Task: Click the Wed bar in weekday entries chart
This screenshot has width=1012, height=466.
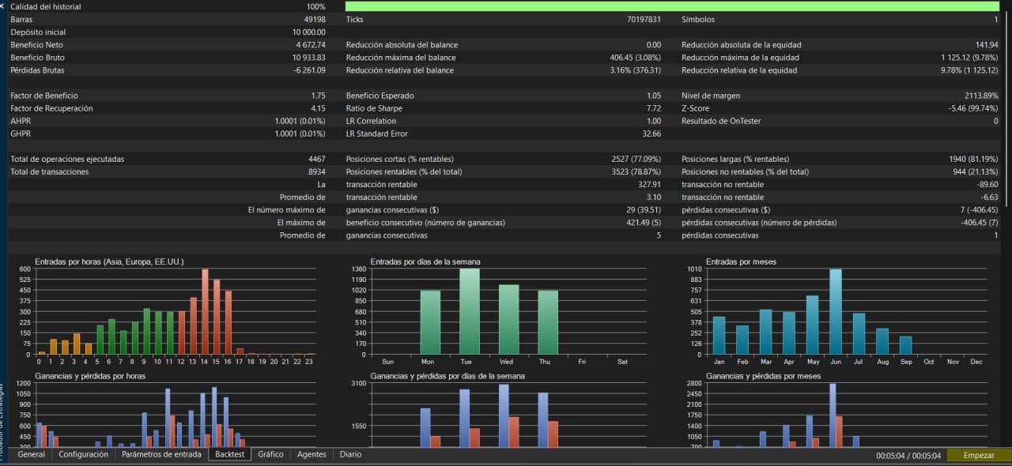Action: click(x=508, y=319)
